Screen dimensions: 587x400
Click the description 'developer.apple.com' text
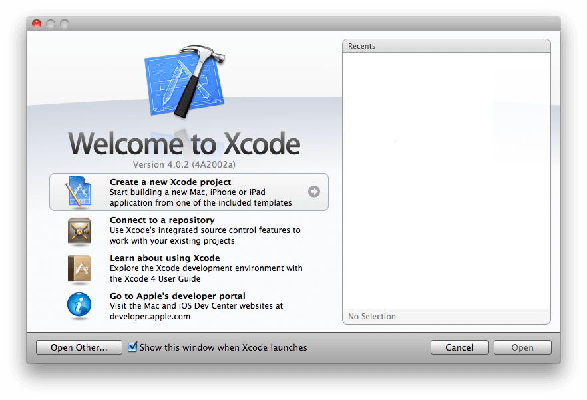pos(150,317)
